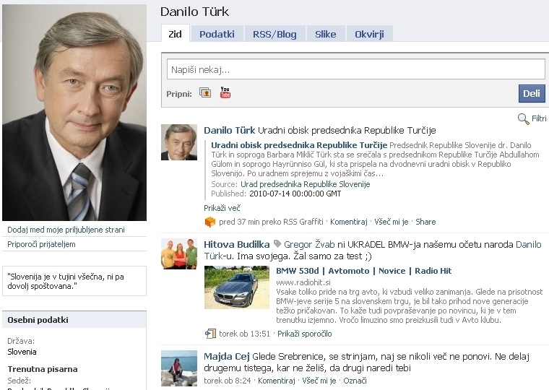Click the Deli share button

coord(532,93)
